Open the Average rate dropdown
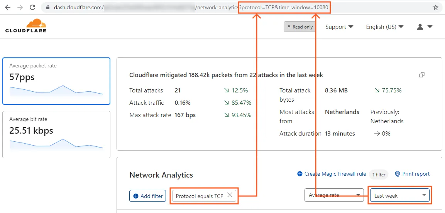The width and height of the screenshot is (445, 213). pos(334,195)
